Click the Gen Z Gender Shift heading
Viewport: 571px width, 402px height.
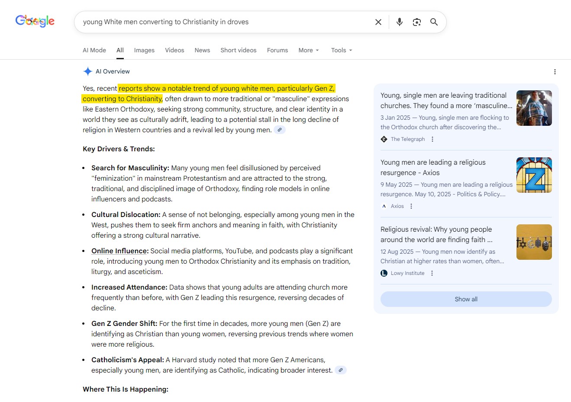point(124,323)
